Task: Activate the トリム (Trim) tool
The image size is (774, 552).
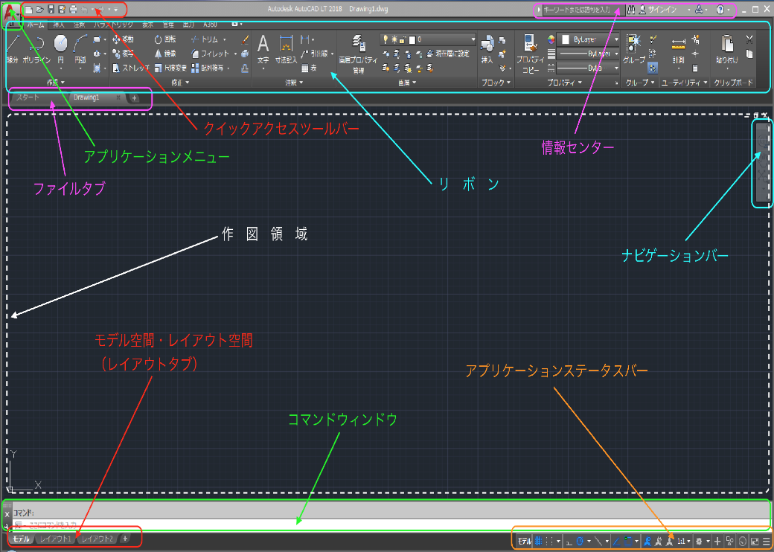Action: click(x=205, y=39)
